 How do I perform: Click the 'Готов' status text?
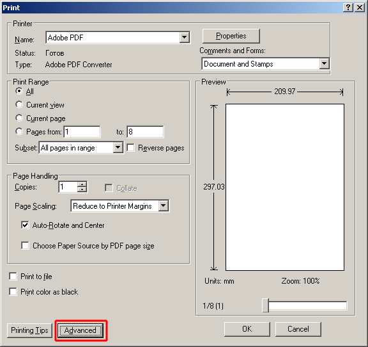(x=55, y=53)
